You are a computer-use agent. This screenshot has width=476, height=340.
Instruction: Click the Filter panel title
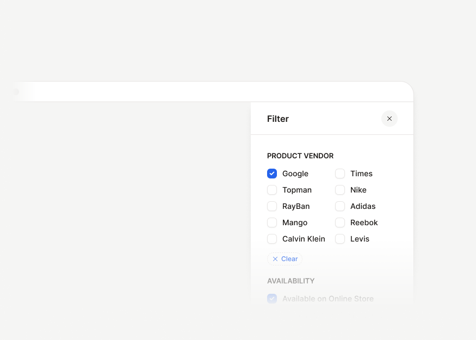[x=278, y=119]
